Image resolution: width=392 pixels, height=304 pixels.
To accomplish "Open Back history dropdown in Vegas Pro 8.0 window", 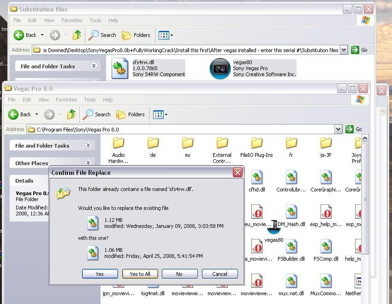I will (x=36, y=114).
